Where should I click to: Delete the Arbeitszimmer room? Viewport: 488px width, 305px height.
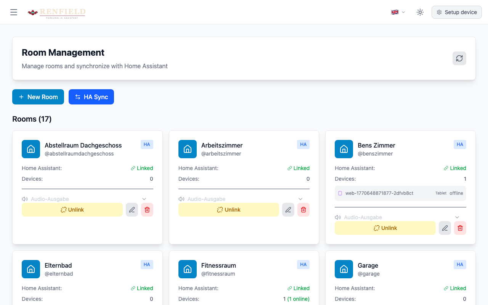[x=303, y=210]
